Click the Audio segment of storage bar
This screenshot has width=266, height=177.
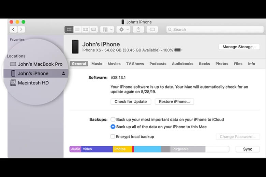pyautogui.click(x=75, y=149)
